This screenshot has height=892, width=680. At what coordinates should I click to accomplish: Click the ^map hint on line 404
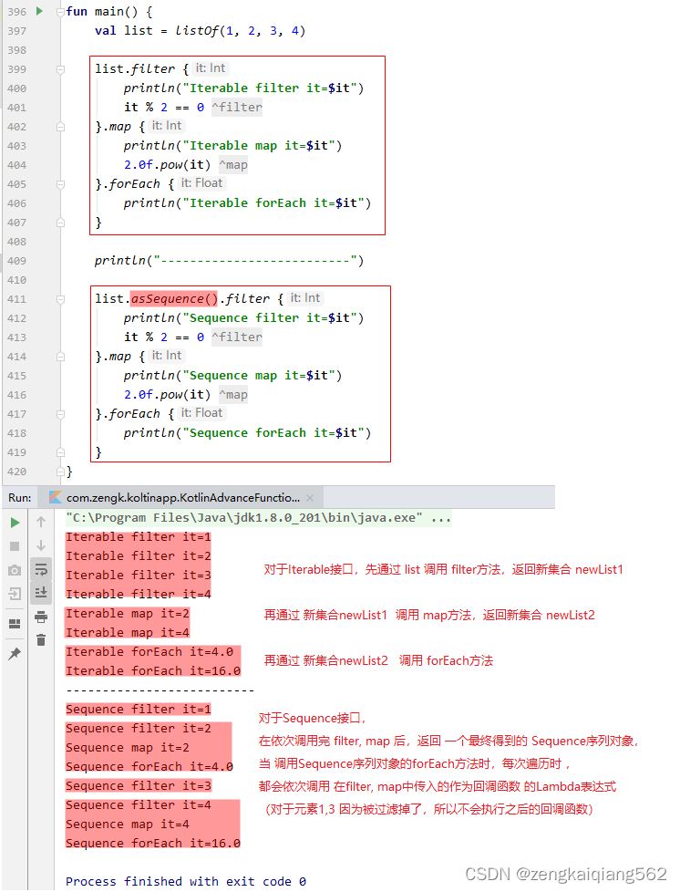(x=233, y=165)
